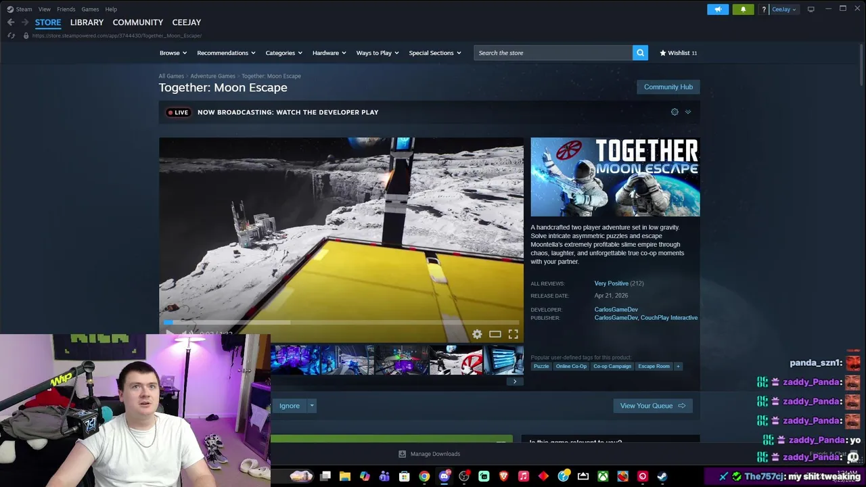Open Brave browser from the taskbar

pyautogui.click(x=503, y=476)
